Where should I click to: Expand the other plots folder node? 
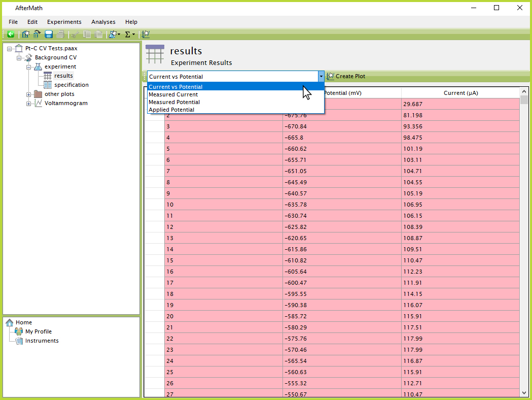point(29,94)
